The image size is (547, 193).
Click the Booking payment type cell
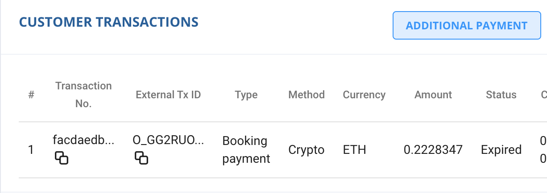(x=246, y=149)
